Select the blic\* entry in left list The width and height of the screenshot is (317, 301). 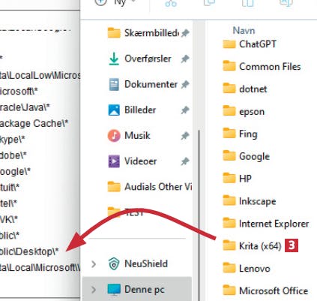pos(10,236)
